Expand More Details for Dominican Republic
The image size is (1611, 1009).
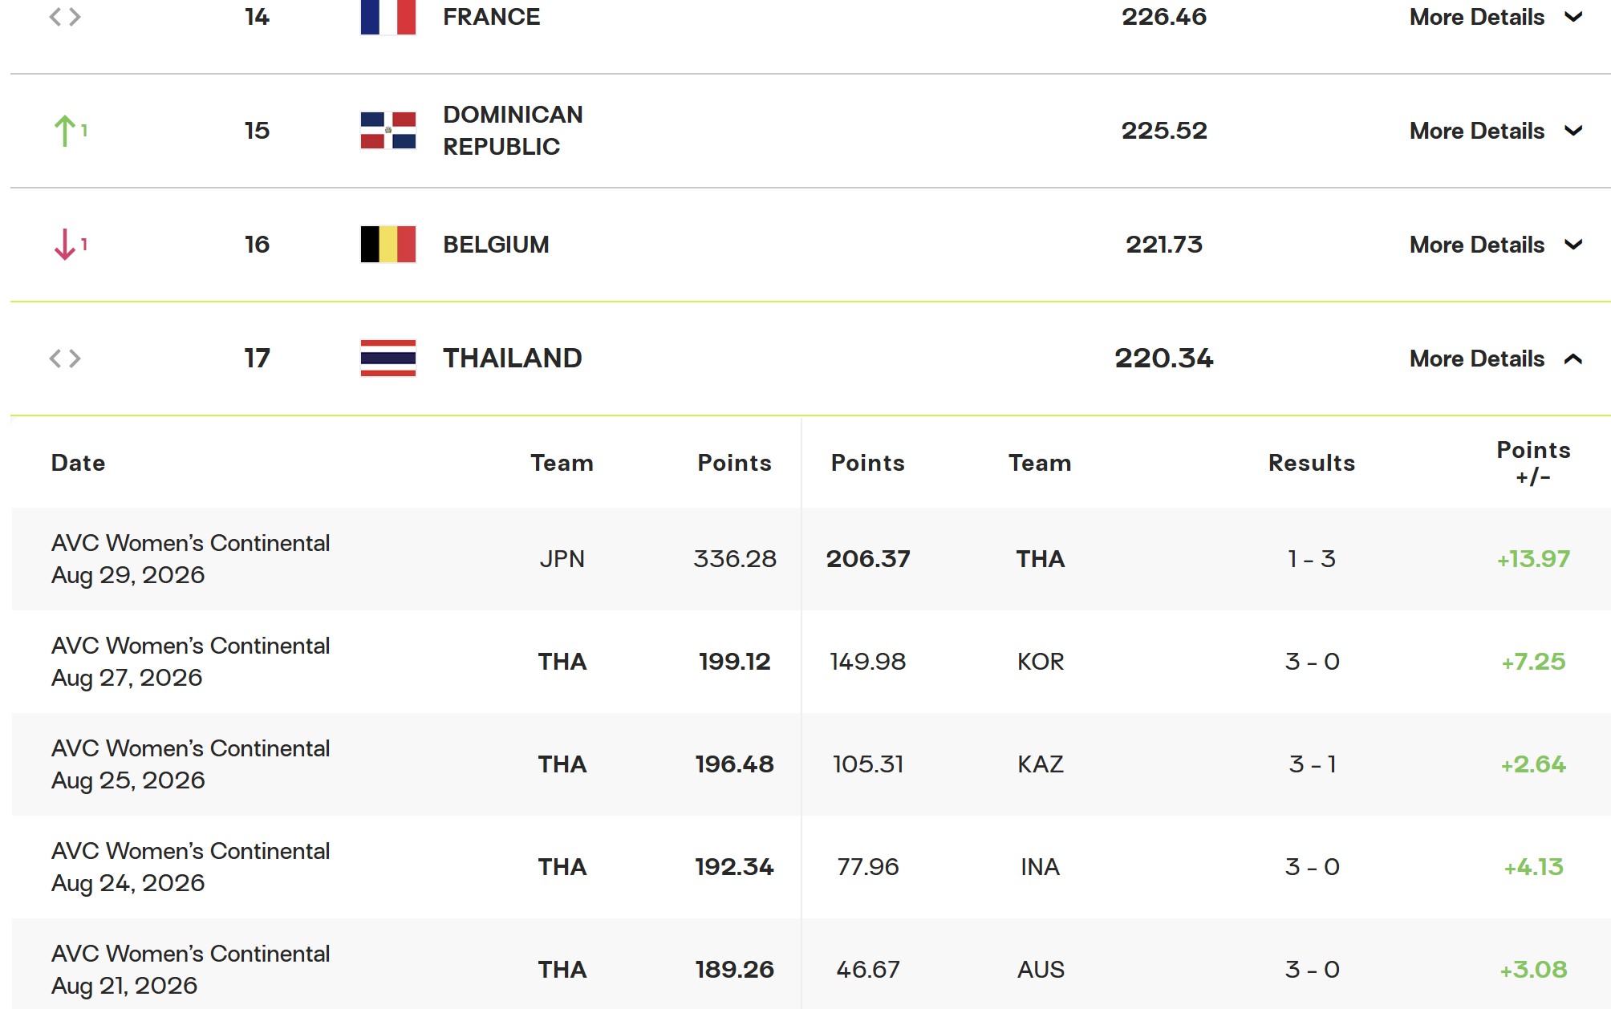[1495, 131]
